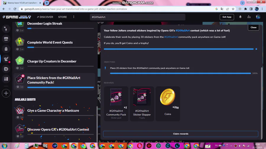Click the Place Stickers quest pack icon
This screenshot has width=266, height=149.
click(20, 80)
